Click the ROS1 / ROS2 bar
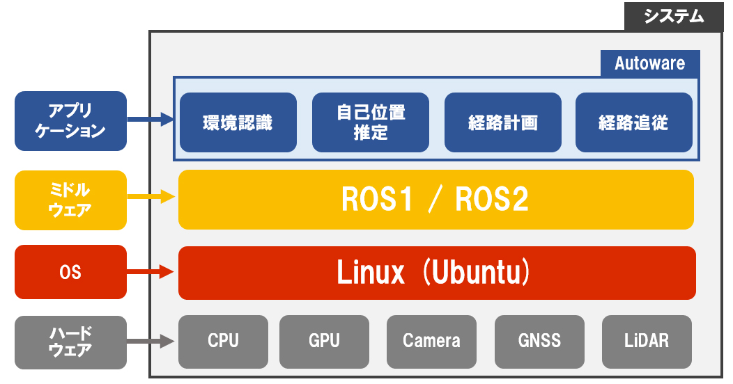733x384 pixels. pyautogui.click(x=435, y=200)
